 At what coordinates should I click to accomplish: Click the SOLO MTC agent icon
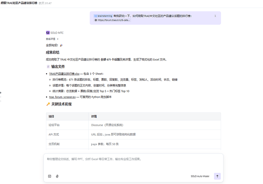tap(48, 33)
